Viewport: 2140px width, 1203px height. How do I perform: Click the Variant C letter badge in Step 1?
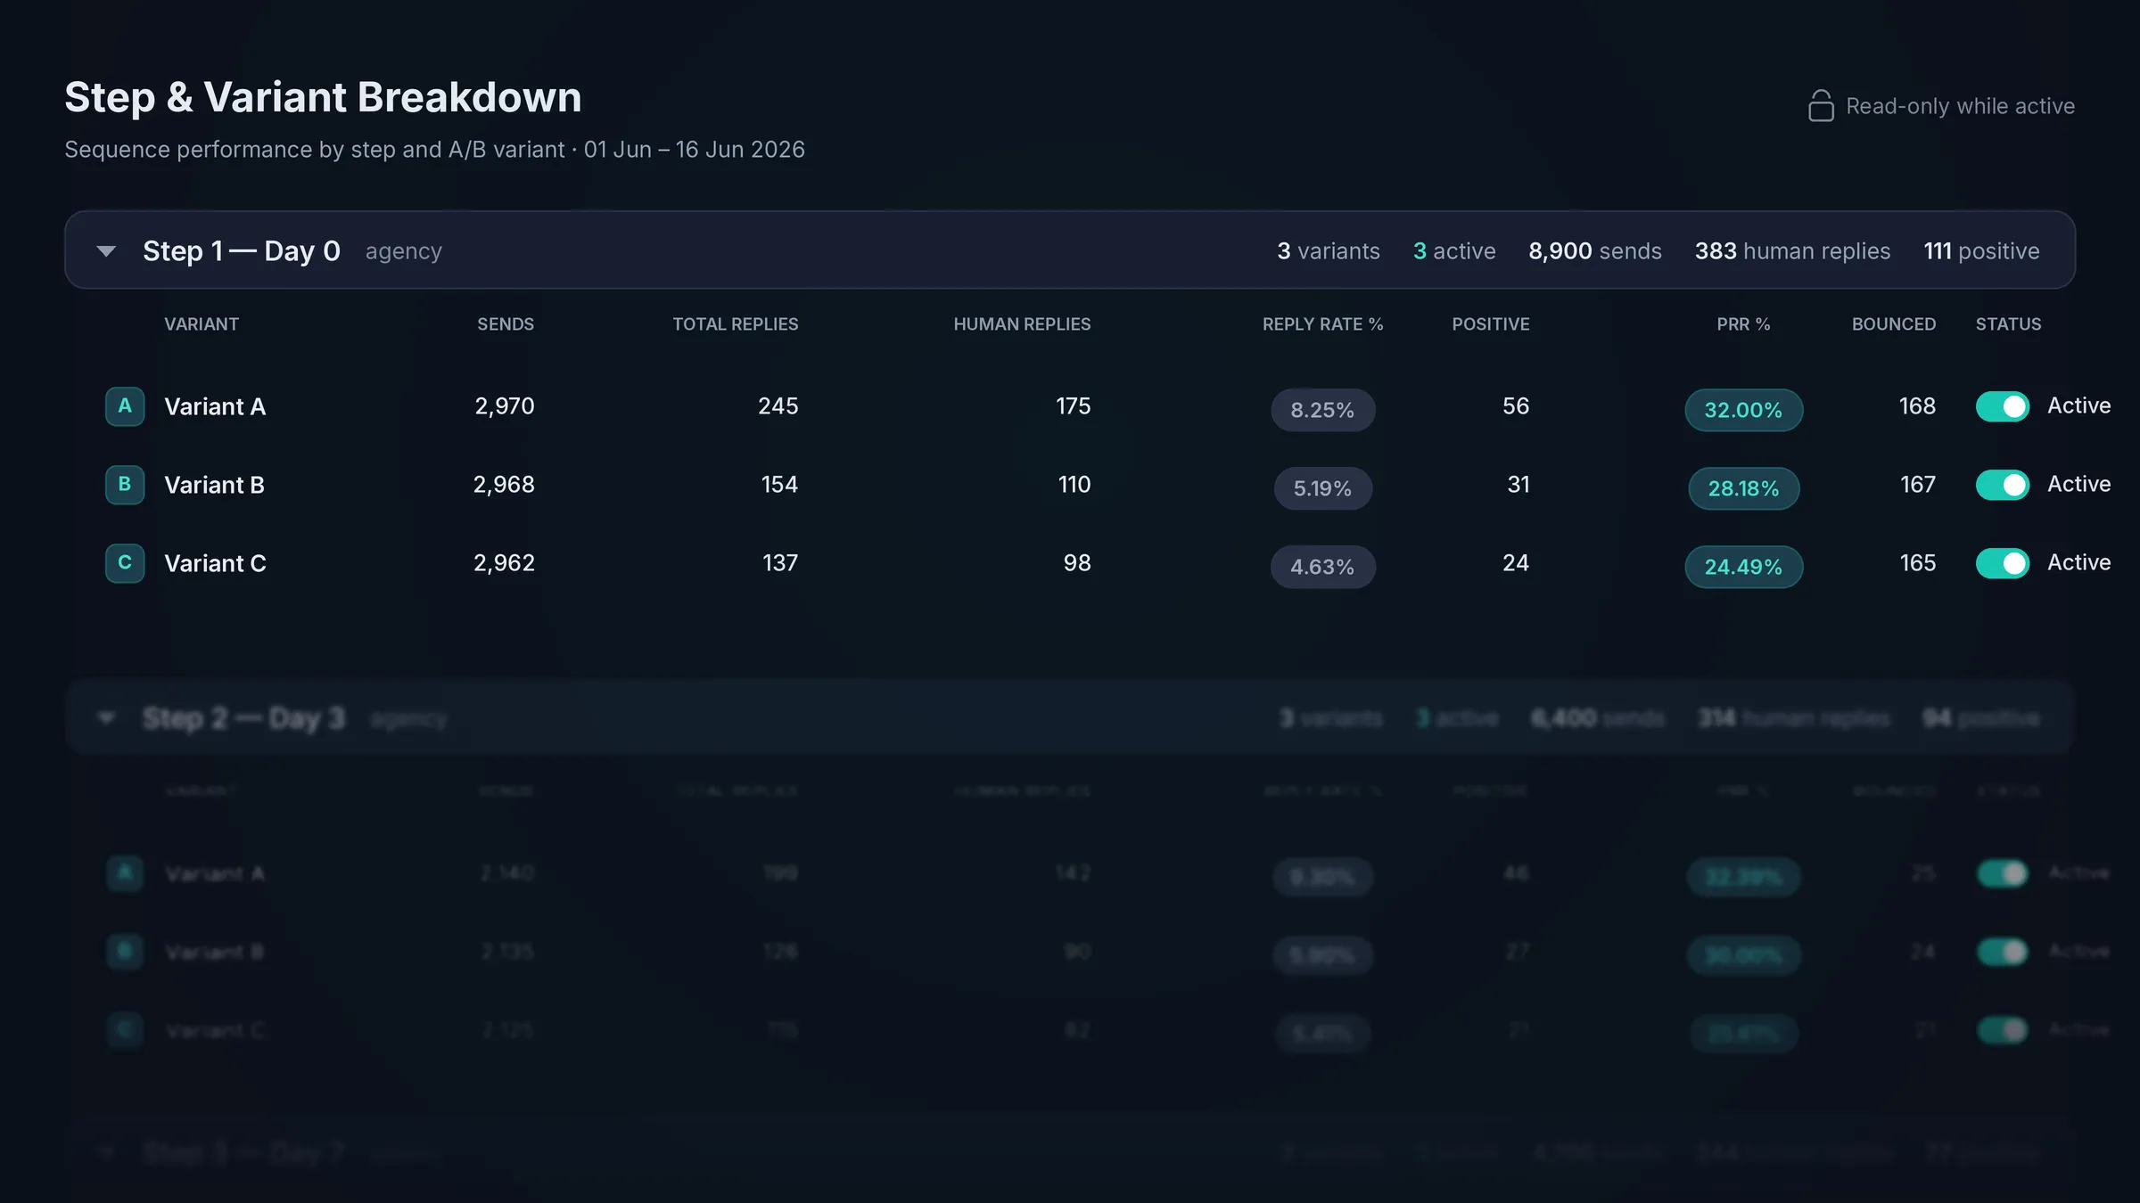pos(125,563)
